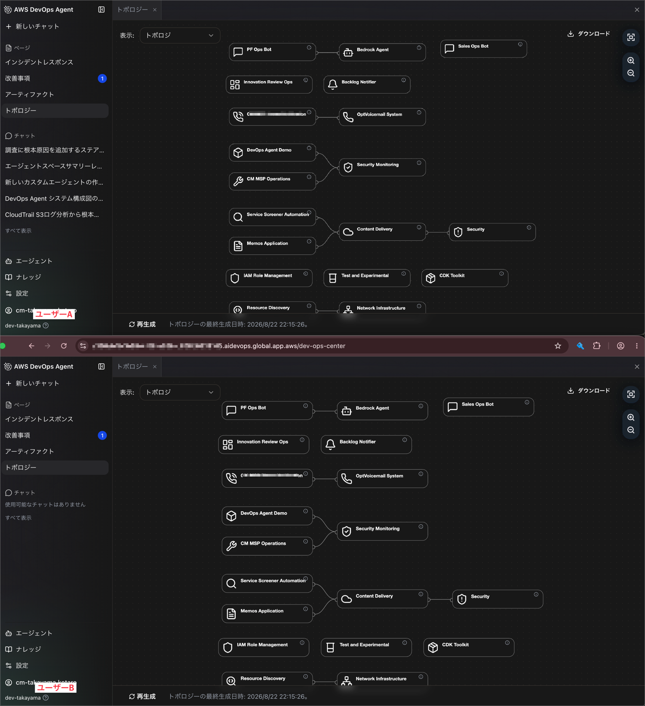This screenshot has width=645, height=706.
Task: Switch to トポロジー tab in upper window
Action: coord(132,9)
